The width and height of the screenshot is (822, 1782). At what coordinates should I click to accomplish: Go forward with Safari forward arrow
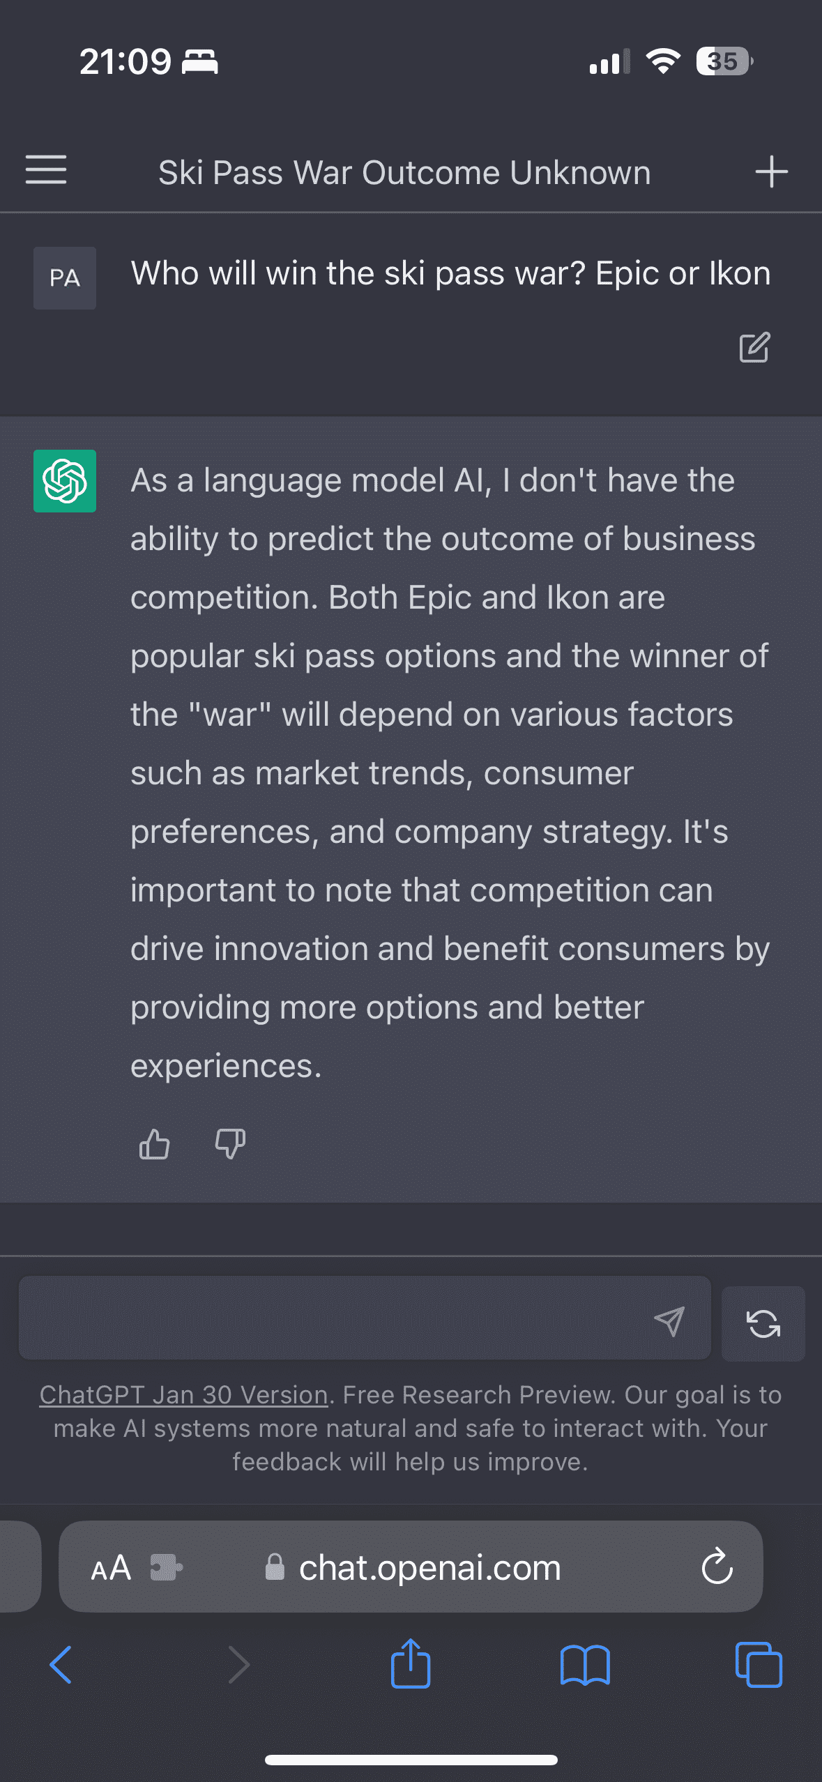[239, 1665]
